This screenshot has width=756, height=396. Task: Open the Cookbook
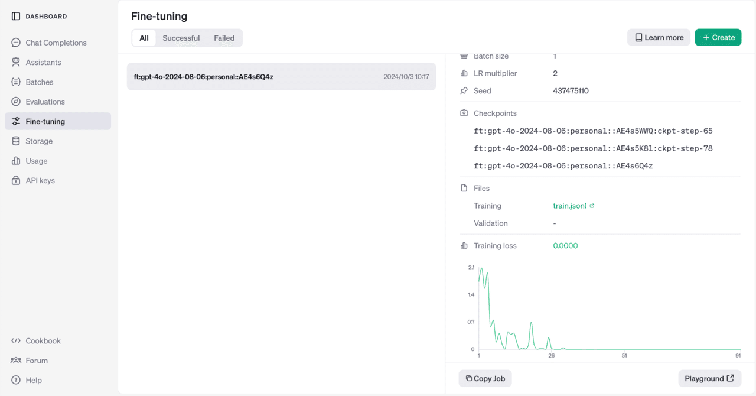(x=43, y=340)
